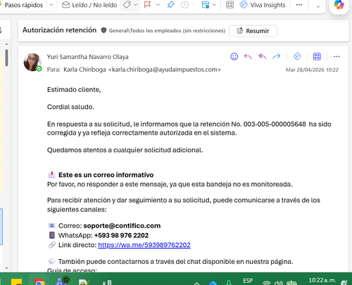
Task: Click scroll down arrow of message list
Action: 6,268
